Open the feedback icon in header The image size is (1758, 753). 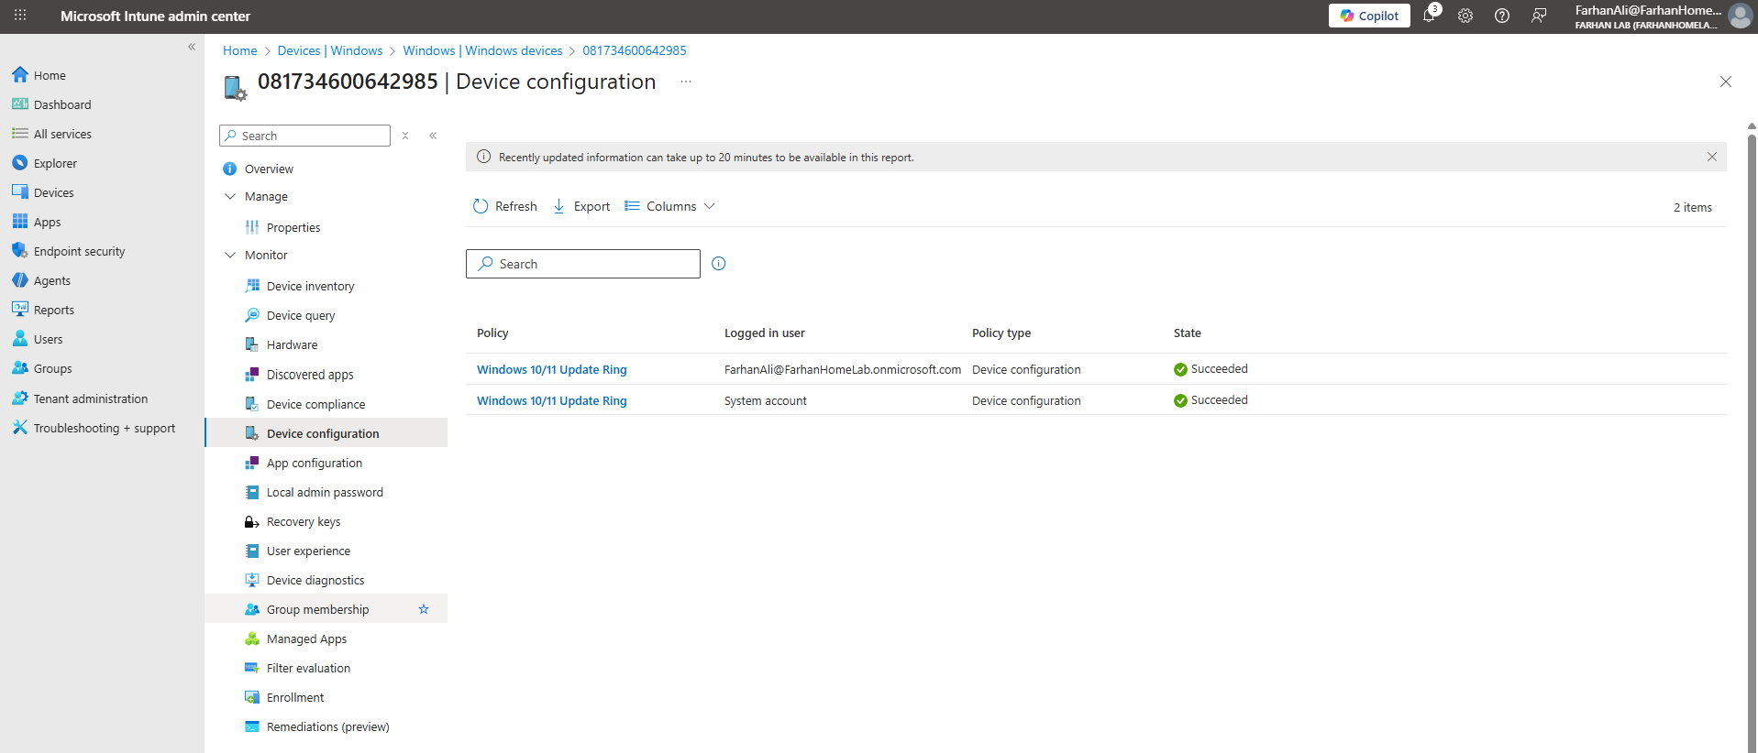[1539, 16]
